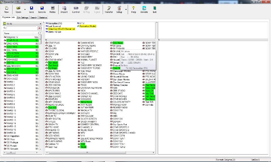This screenshot has height=162, width=271.
Task: Open the Setup tool
Action: pos(119,9)
